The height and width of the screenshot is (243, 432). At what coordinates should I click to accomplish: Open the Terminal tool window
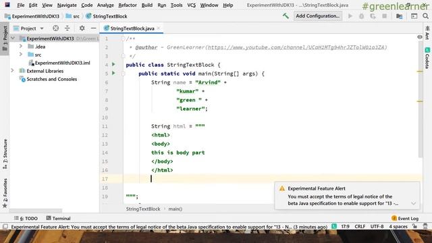58,218
